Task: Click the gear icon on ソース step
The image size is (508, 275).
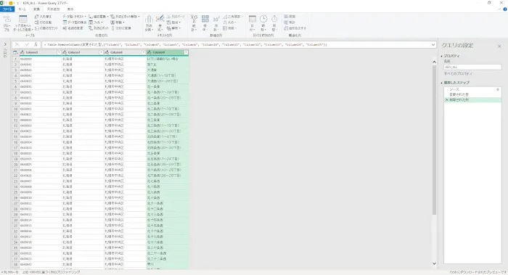Action: point(498,89)
